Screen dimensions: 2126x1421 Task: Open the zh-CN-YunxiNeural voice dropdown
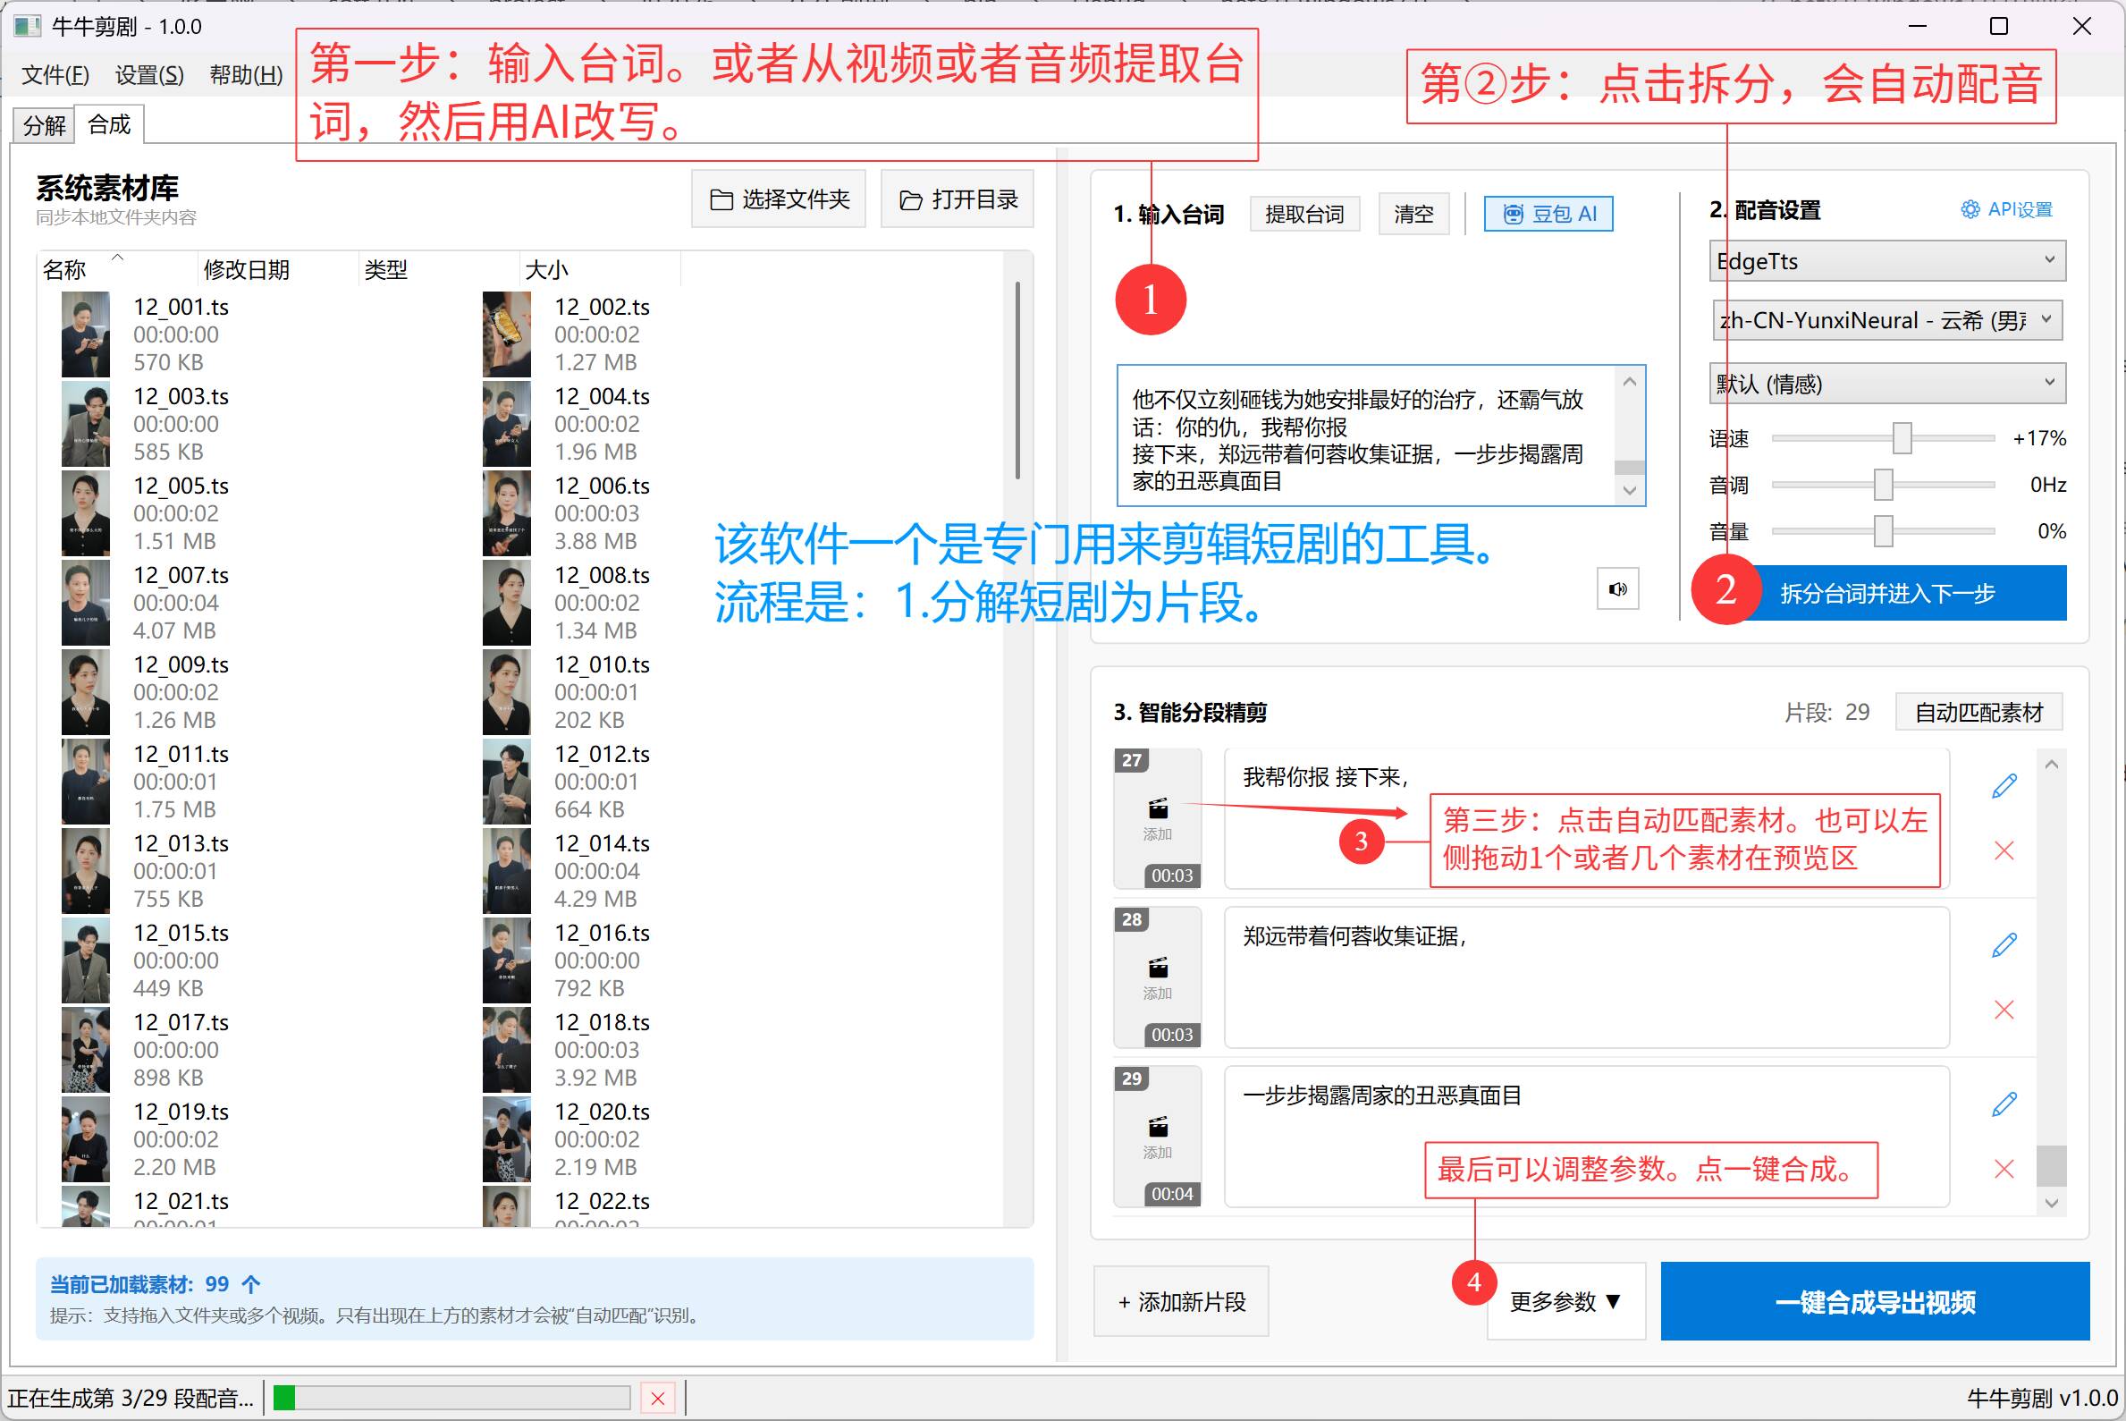1886,321
